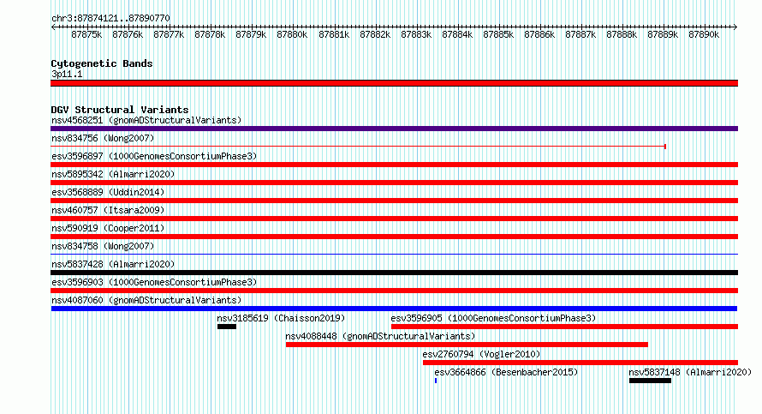
Task: Click the black nsv5837428 variant bar
Action: (x=394, y=273)
